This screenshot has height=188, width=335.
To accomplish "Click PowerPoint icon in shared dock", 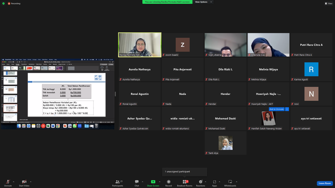I will point(65,126).
